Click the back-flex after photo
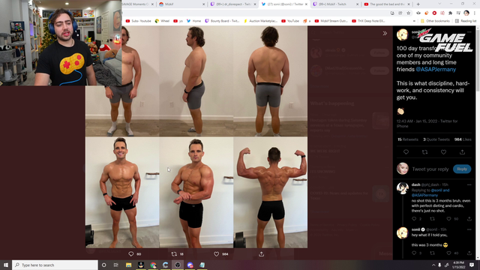Viewport: 480px width, 270px height. (271, 193)
